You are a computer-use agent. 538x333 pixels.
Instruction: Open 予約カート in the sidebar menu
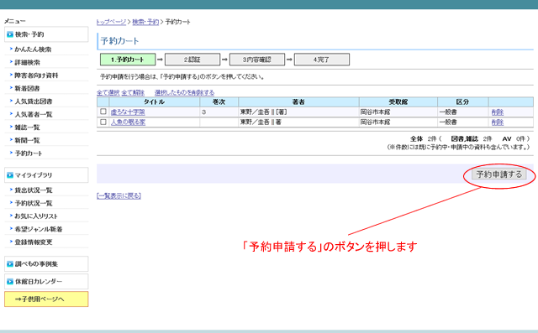click(x=29, y=153)
